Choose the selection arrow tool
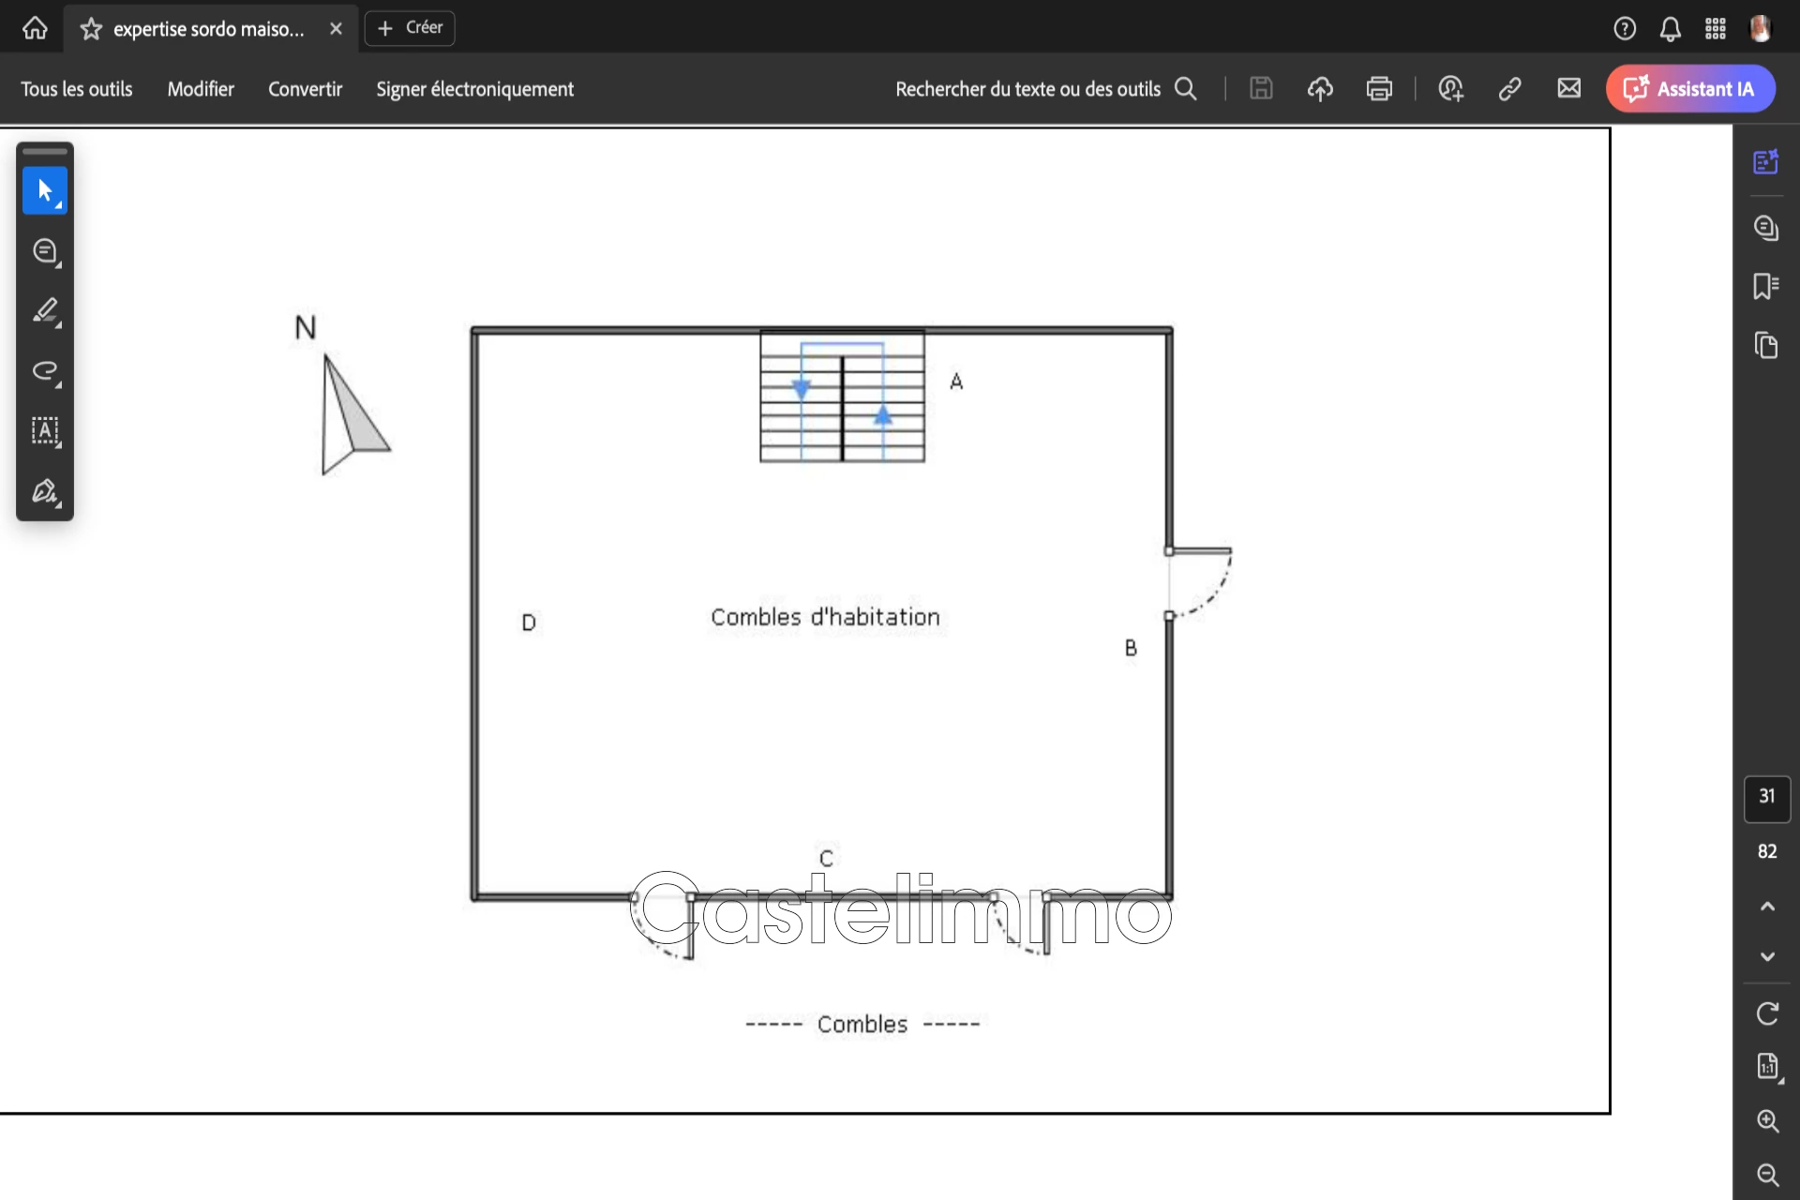This screenshot has height=1200, width=1800. click(45, 190)
